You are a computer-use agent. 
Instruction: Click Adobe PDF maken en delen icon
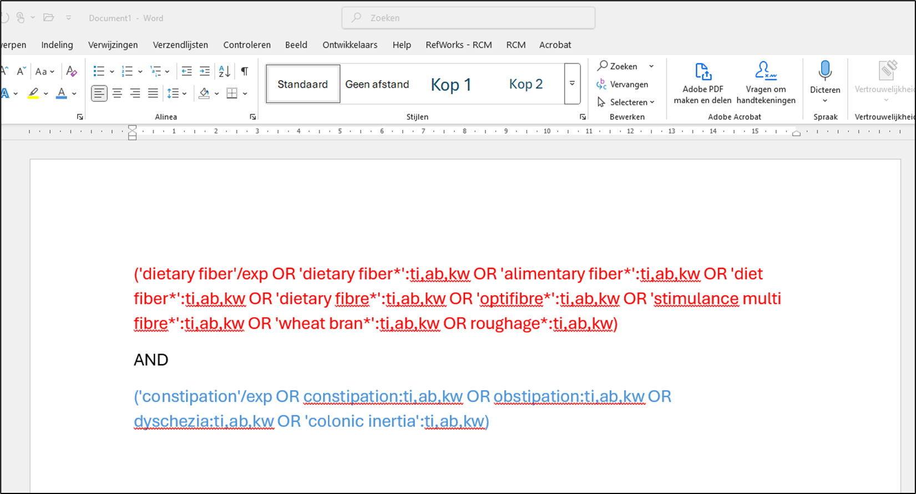702,72
